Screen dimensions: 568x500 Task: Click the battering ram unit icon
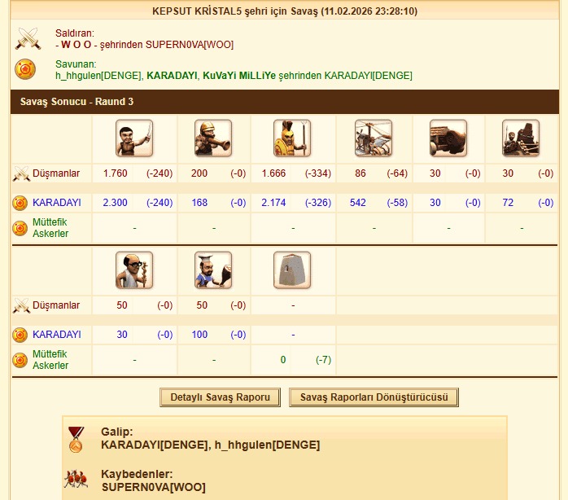point(448,138)
